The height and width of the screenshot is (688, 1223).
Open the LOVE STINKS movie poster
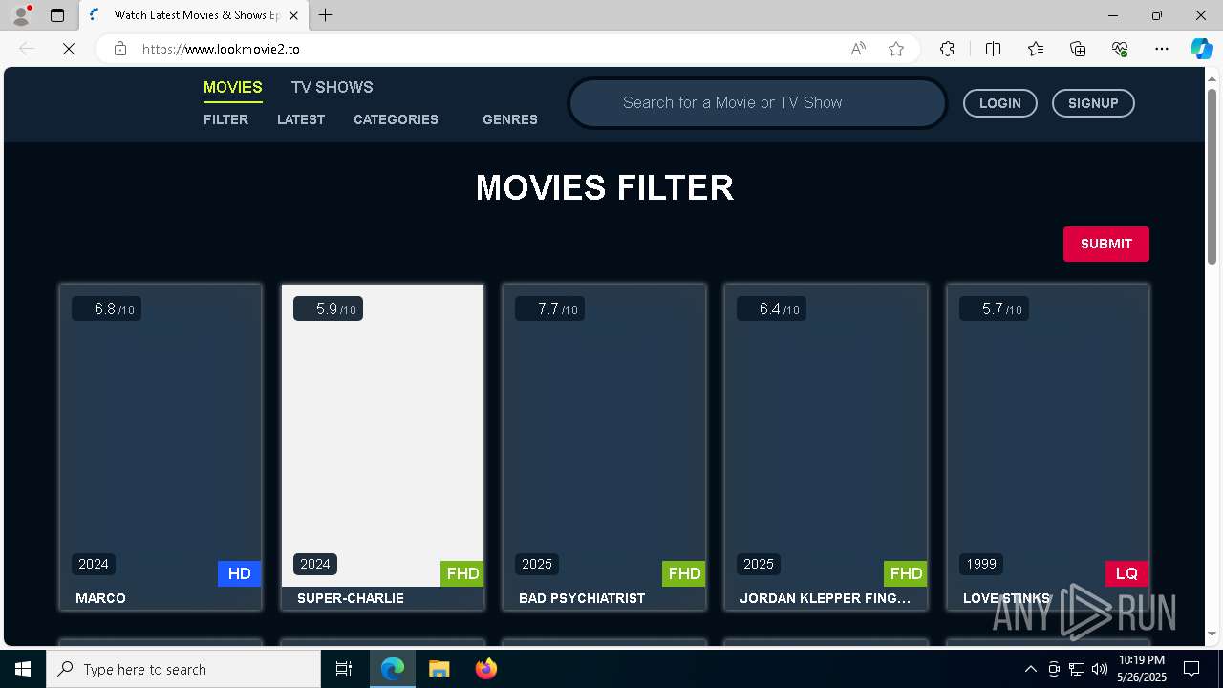pyautogui.click(x=1048, y=435)
